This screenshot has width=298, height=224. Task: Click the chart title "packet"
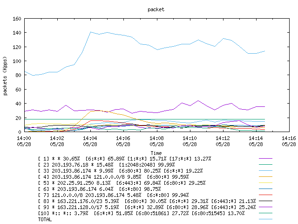(x=156, y=9)
